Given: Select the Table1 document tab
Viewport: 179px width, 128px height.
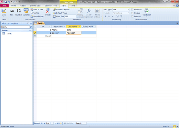Looking at the screenshot, I should pos(39,23).
